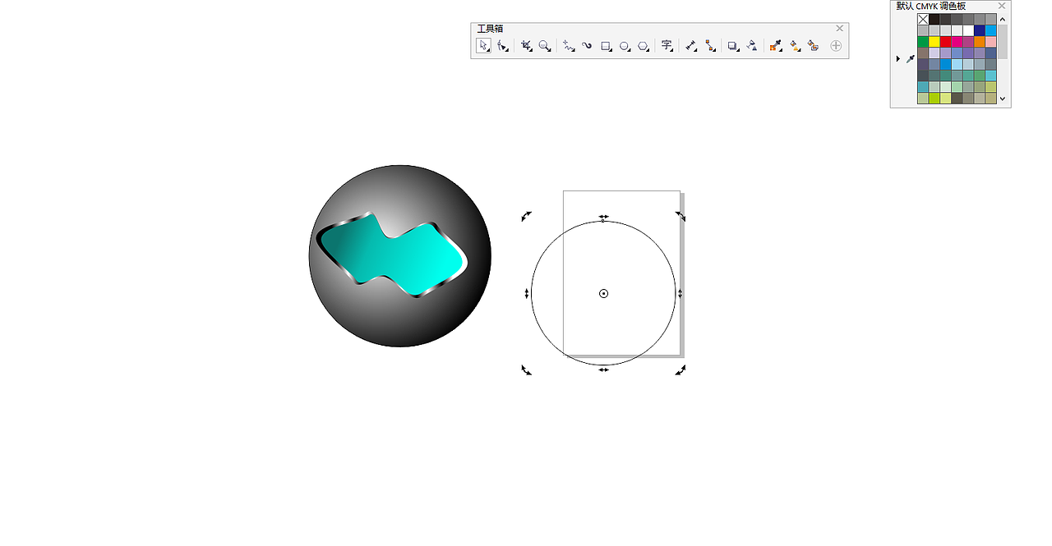1052x546 pixels.
Task: Pick the light pink swatch
Action: (990, 42)
